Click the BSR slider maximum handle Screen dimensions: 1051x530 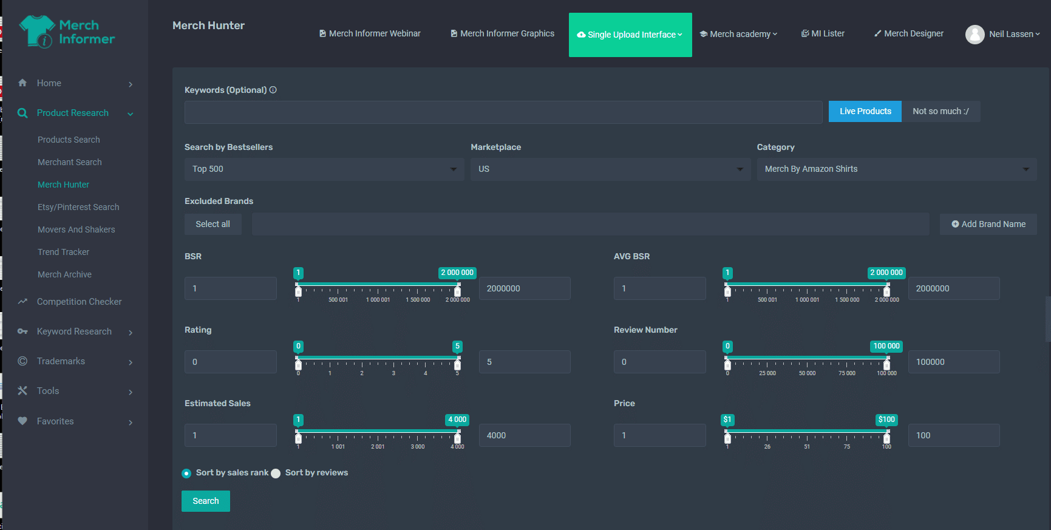click(x=458, y=290)
